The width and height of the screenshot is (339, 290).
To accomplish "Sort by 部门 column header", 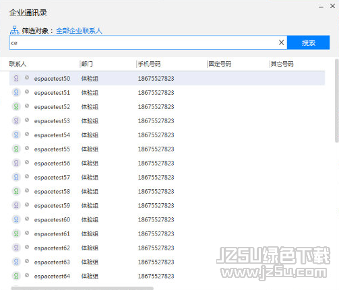I will (87, 64).
